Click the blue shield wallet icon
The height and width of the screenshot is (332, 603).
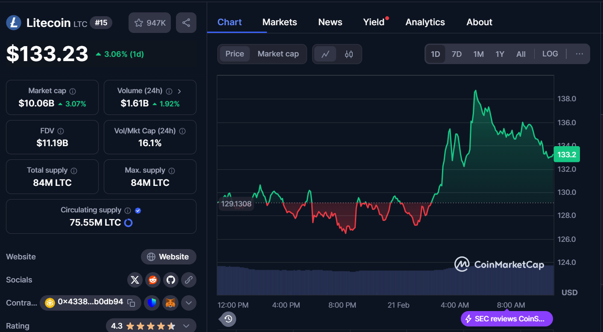tap(152, 303)
